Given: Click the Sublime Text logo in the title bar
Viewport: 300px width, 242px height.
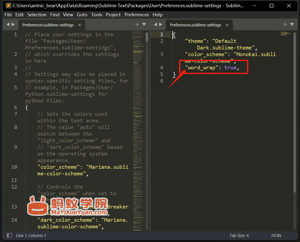Looking at the screenshot, I should [8, 6].
